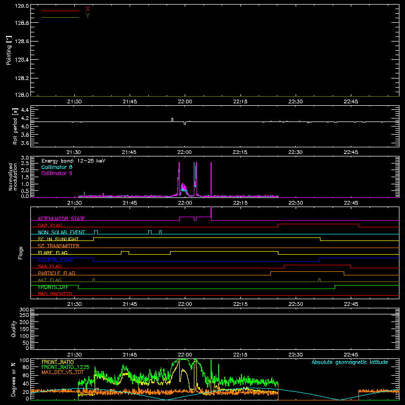Viewport: 405px width, 405px height.
Task: Click the AAZ_FLAG label
Action: [x=50, y=280]
